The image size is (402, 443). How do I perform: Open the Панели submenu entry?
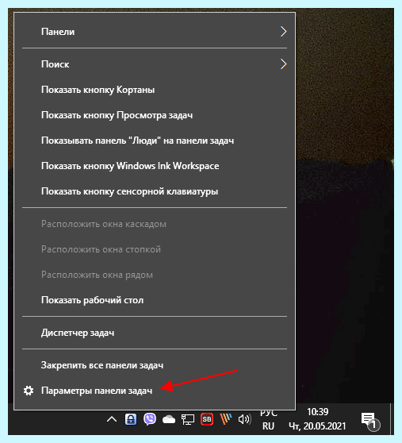[155, 32]
